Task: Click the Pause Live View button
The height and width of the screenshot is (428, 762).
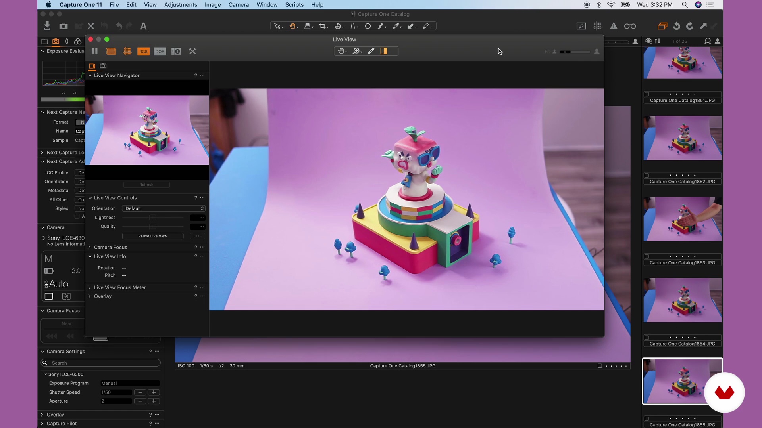Action: tap(153, 236)
